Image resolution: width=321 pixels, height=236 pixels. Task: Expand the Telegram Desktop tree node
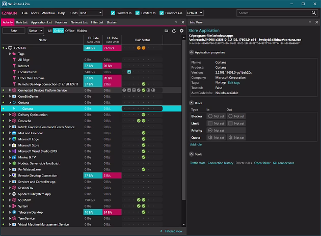[10, 212]
